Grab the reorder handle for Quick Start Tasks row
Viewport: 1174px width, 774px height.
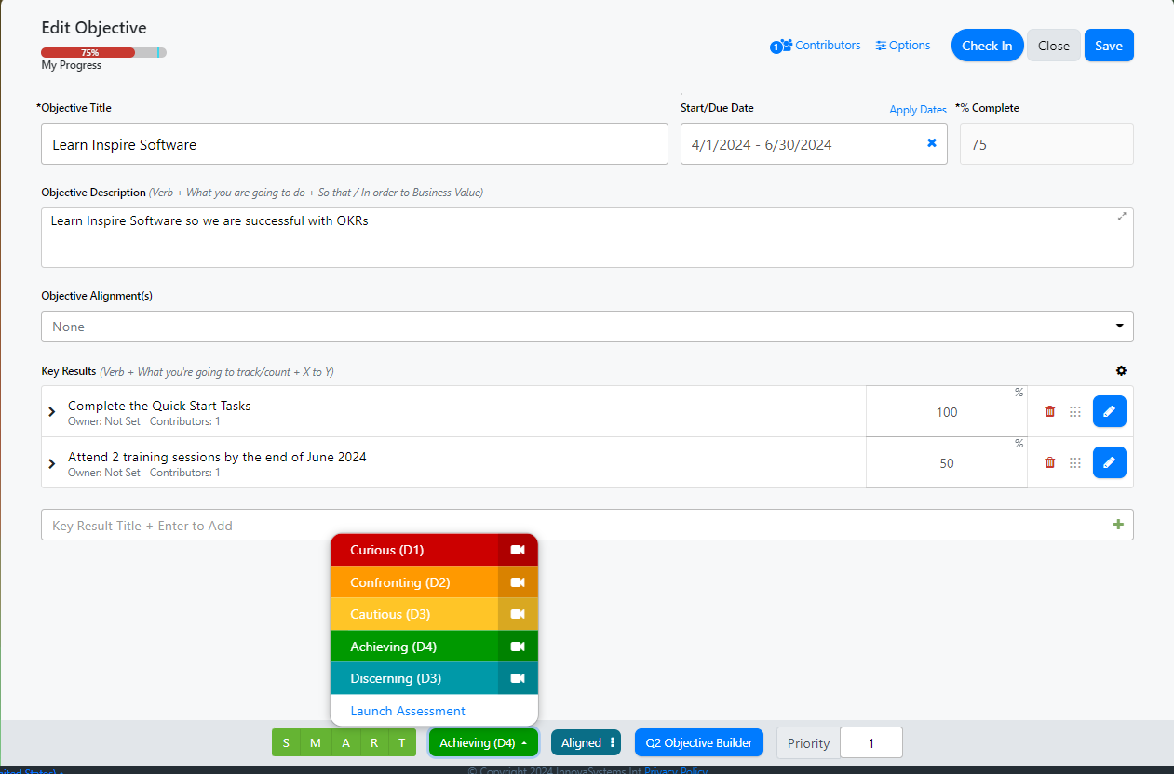pyautogui.click(x=1075, y=411)
